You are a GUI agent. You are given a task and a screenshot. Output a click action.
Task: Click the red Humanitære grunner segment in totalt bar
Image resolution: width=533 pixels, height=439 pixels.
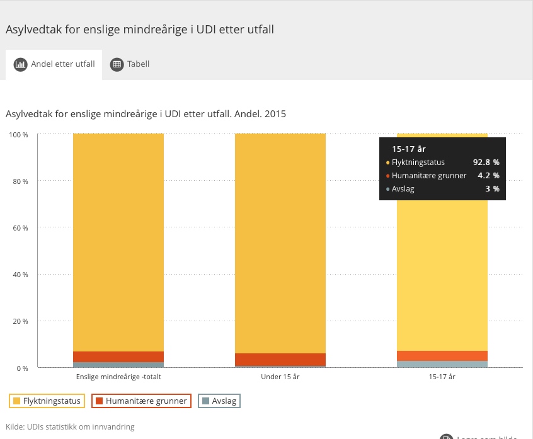[118, 356]
